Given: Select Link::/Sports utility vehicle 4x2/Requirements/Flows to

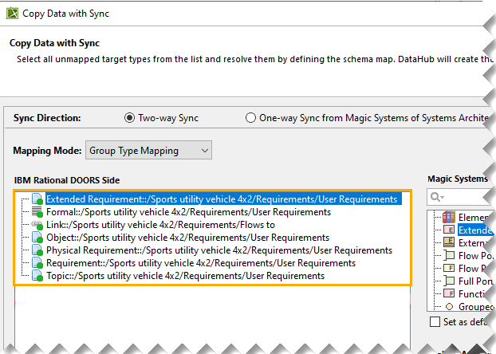Looking at the screenshot, I should pos(160,225).
